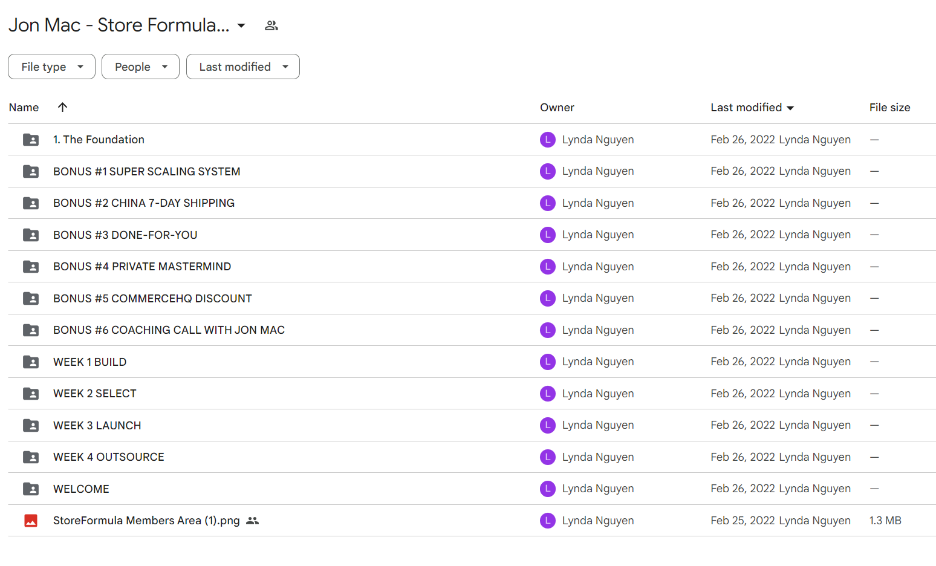Screen dimensions: 936x566
Task: Click the owner avatar in BONUS #6 COACHING row
Action: pos(548,330)
